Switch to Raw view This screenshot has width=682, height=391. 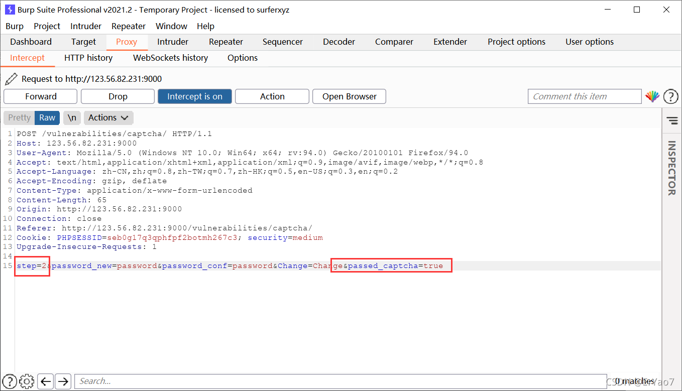pyautogui.click(x=47, y=117)
